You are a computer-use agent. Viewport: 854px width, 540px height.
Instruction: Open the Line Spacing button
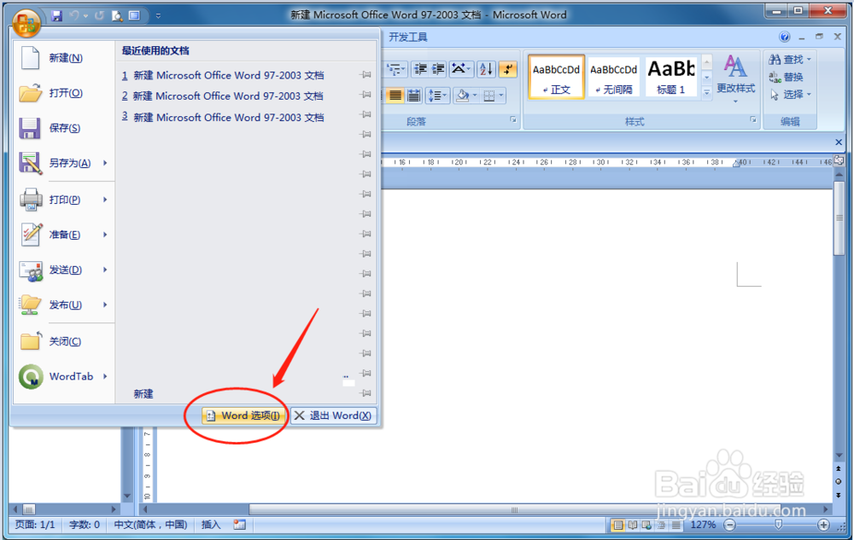click(x=437, y=96)
